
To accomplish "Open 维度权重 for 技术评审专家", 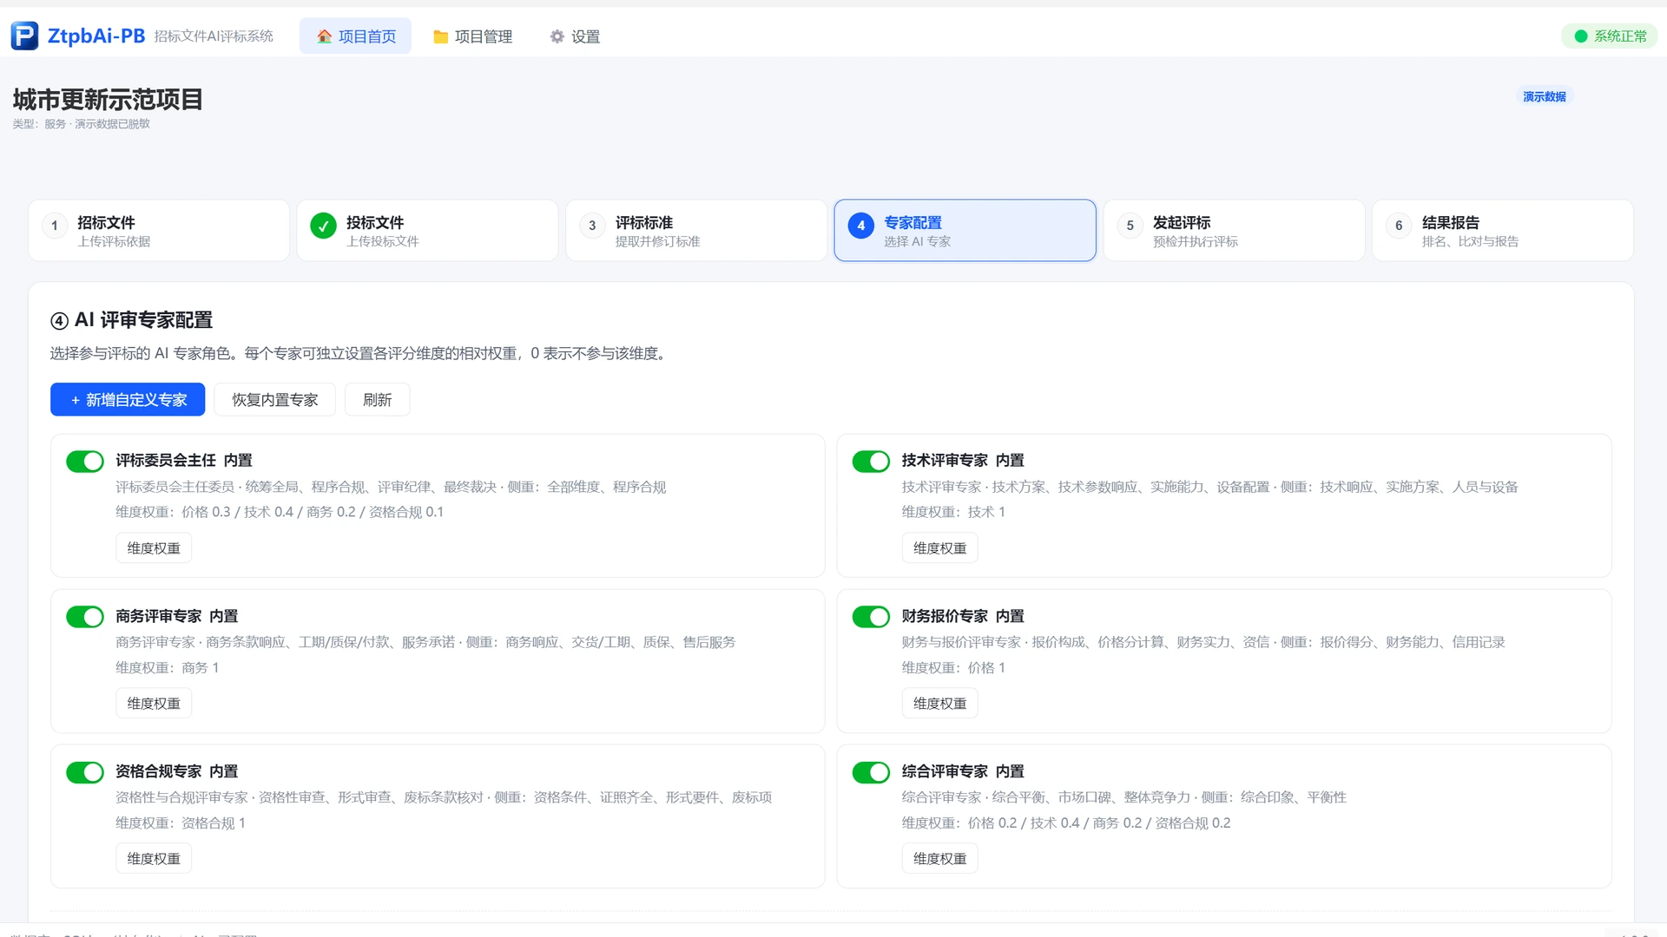I will pos(939,548).
